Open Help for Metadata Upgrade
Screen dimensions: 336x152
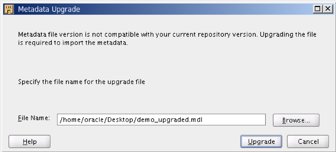point(30,142)
